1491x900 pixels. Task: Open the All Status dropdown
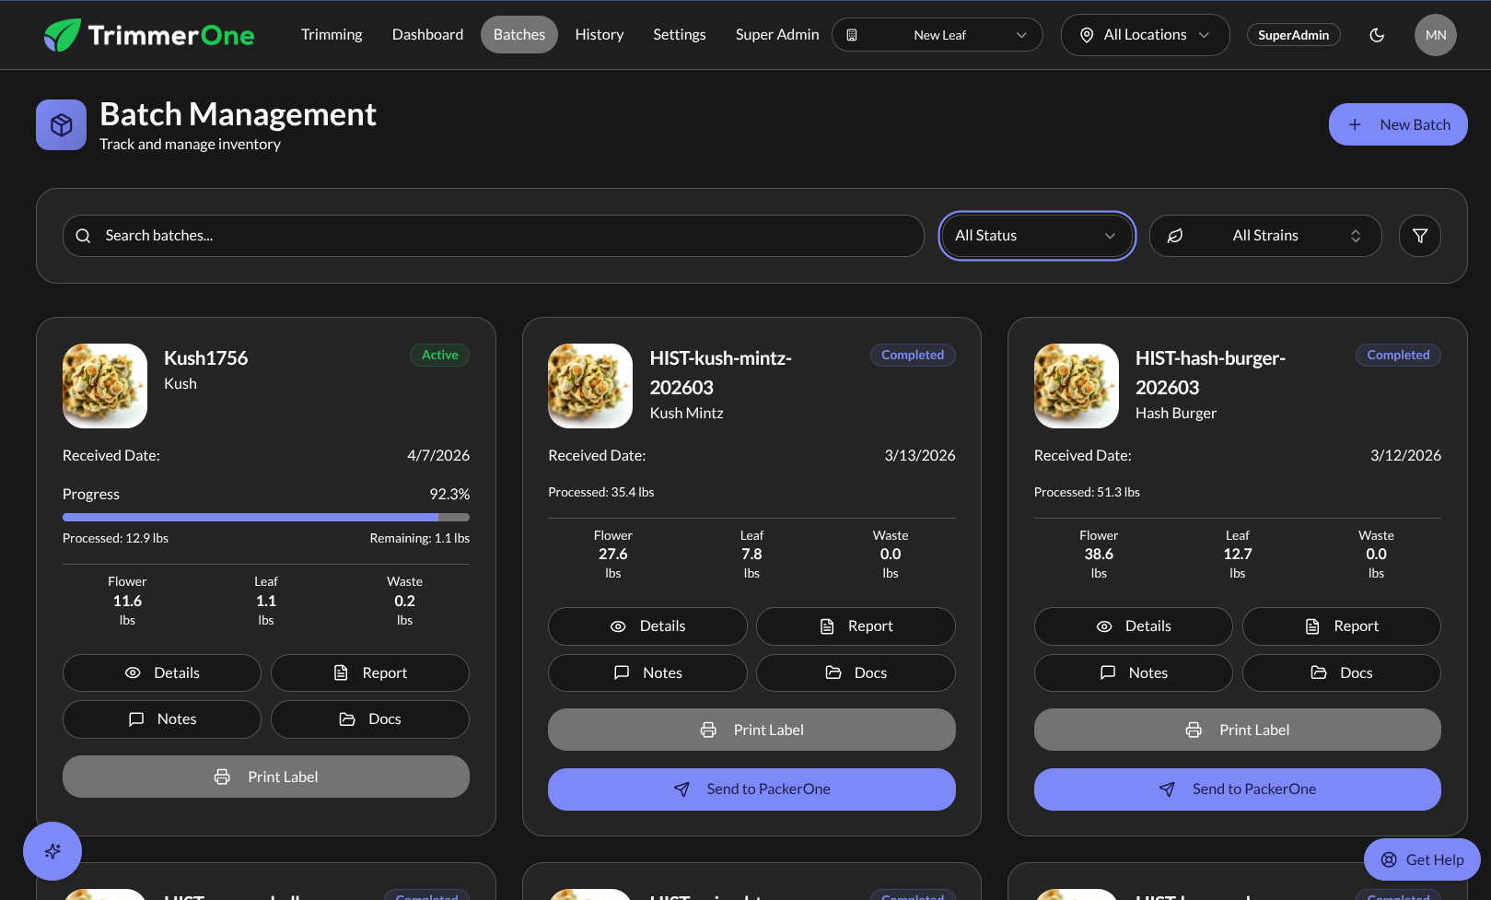pyautogui.click(x=1037, y=235)
